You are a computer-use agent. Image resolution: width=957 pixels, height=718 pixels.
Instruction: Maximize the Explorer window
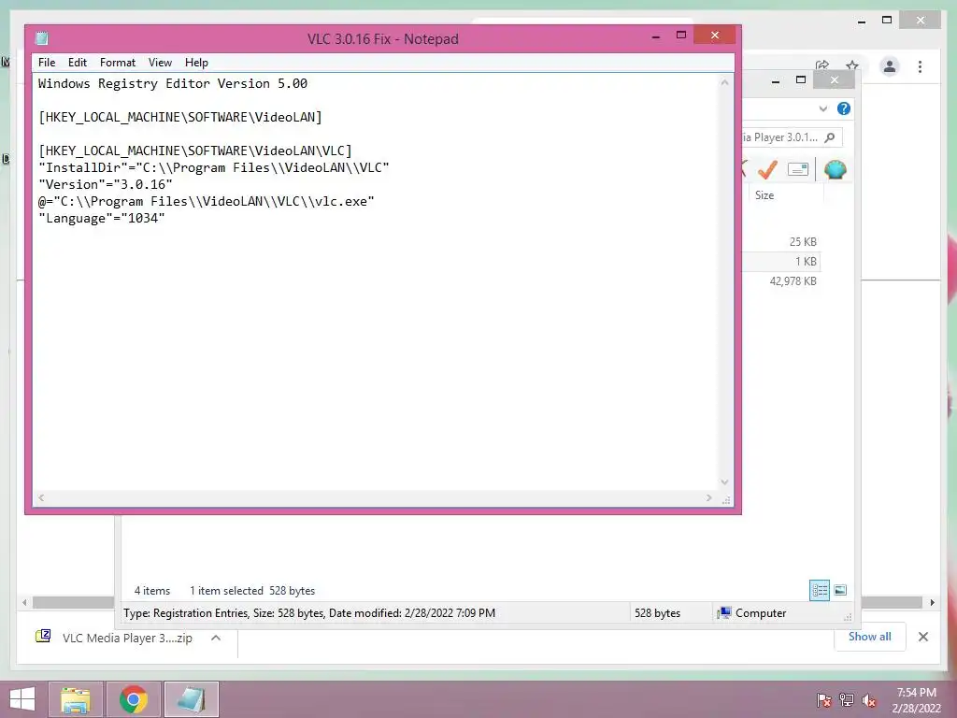point(801,80)
